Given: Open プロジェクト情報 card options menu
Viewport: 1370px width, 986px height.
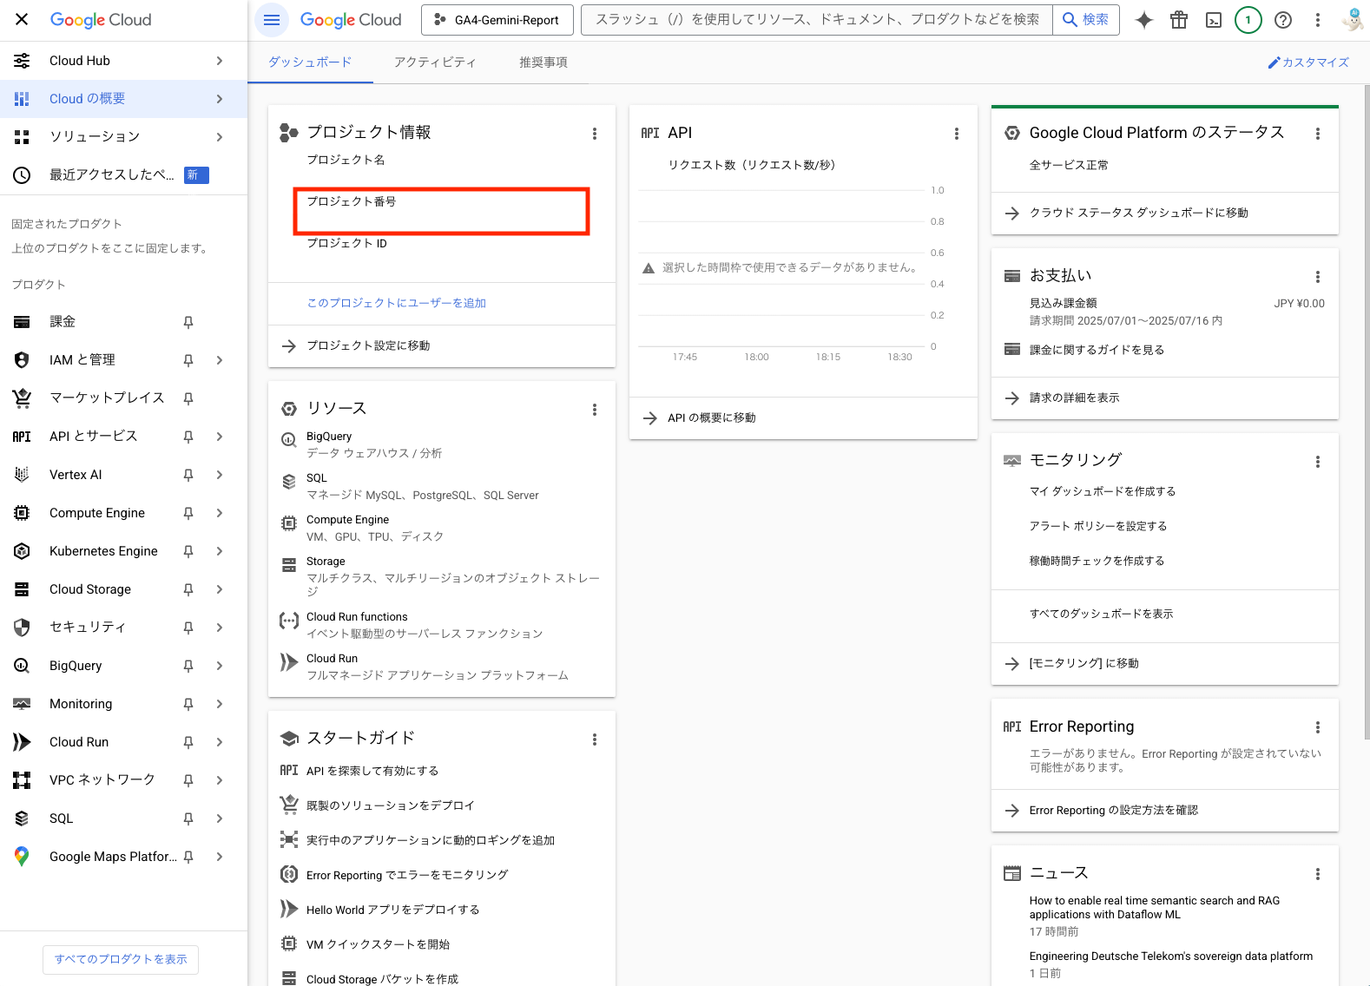Looking at the screenshot, I should click(x=595, y=134).
